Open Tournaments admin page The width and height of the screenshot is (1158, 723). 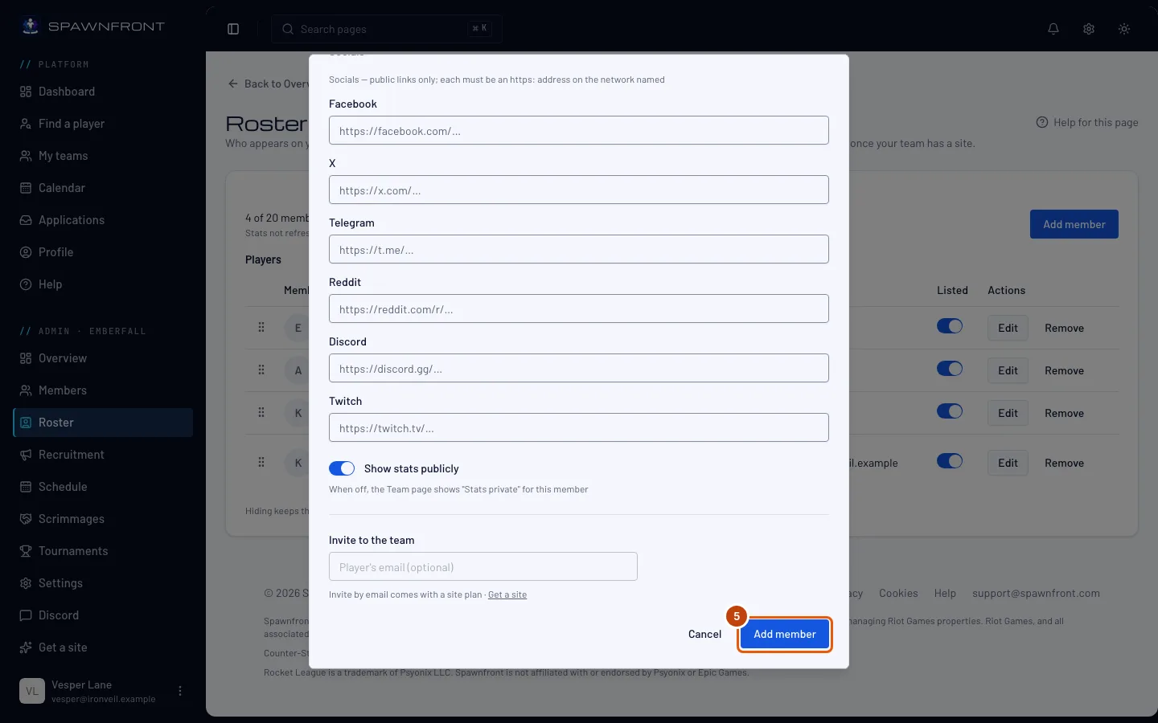pyautogui.click(x=103, y=551)
